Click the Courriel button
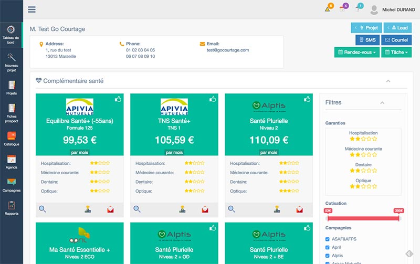The height and width of the screenshot is (264, 420). [x=396, y=40]
